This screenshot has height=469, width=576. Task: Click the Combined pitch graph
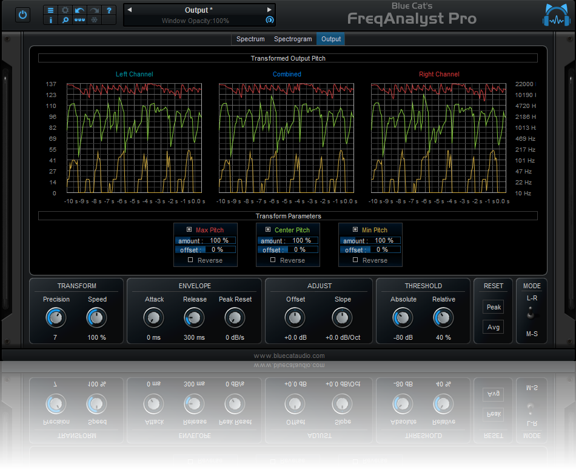point(286,138)
